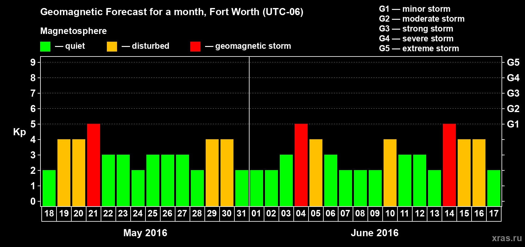525x247 pixels.
Task: Click the orange bar for June 15
Action: pos(464,173)
